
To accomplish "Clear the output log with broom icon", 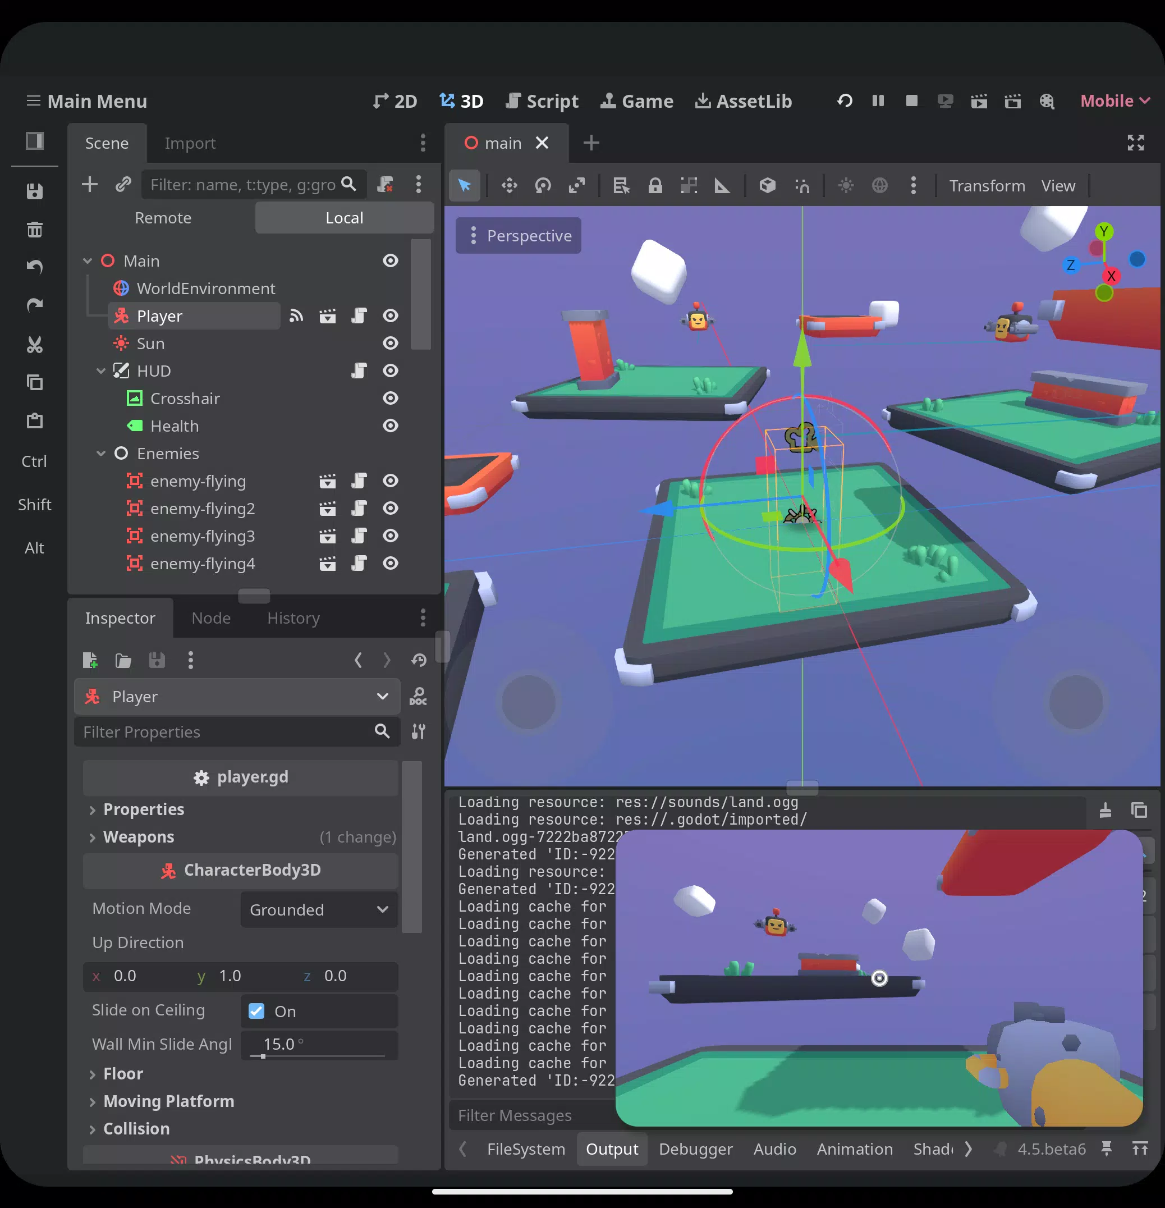I will [x=1106, y=810].
